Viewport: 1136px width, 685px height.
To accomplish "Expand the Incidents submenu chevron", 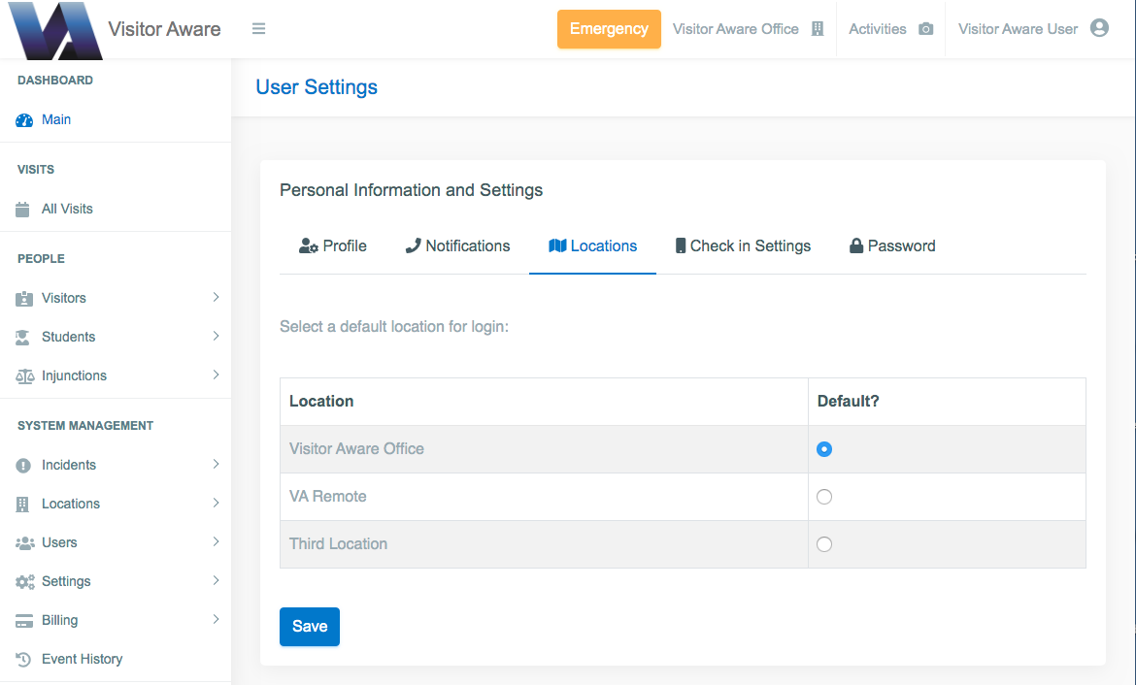I will (x=216, y=464).
